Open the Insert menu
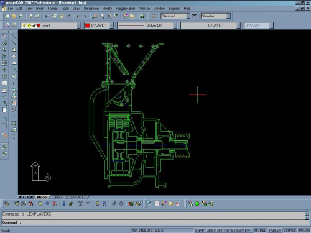The image size is (311, 233). tap(40, 9)
